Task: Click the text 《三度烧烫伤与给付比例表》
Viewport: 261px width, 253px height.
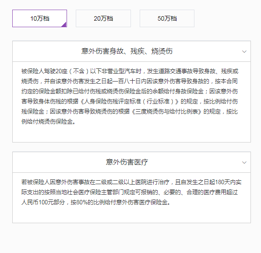Action: point(166,111)
